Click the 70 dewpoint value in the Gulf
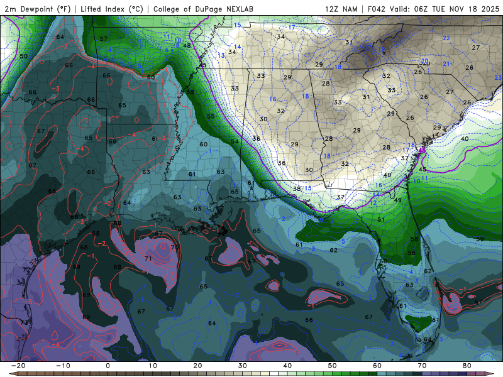This screenshot has width=503, height=377. click(175, 247)
